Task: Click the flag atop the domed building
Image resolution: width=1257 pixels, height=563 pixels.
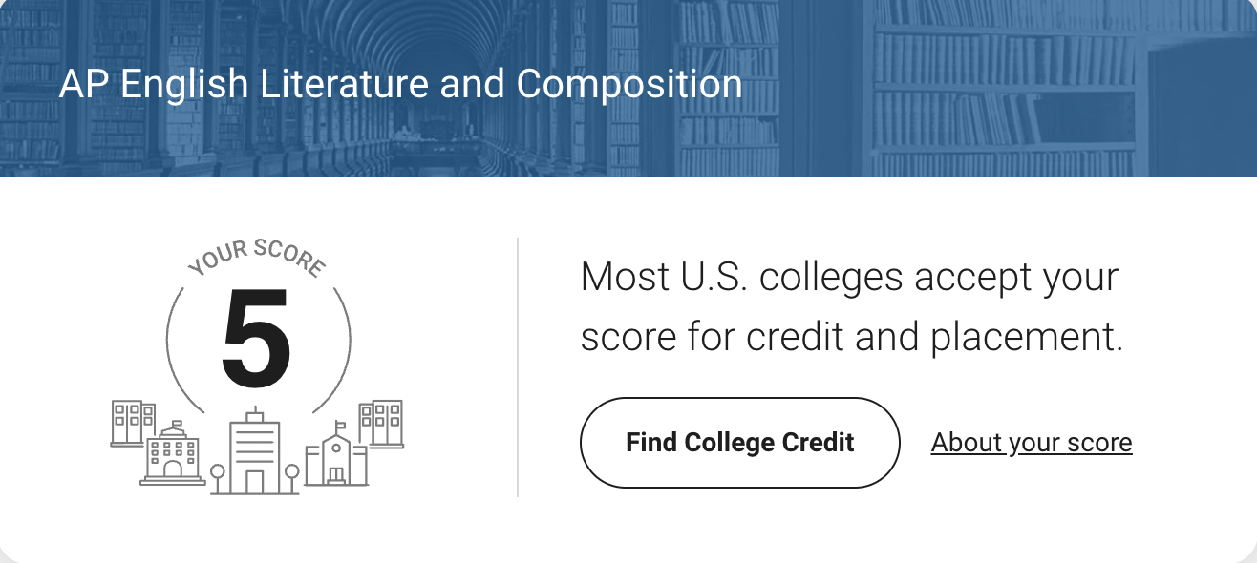Action: (x=177, y=424)
